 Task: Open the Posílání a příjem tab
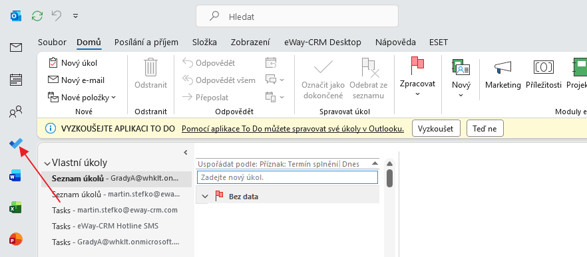(x=146, y=43)
